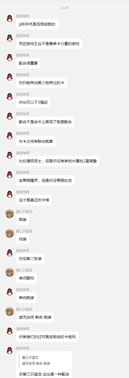Open avatar next to '虚无空间 救命 跳狼' message
The height and width of the screenshot is (378, 129).
[10, 312]
